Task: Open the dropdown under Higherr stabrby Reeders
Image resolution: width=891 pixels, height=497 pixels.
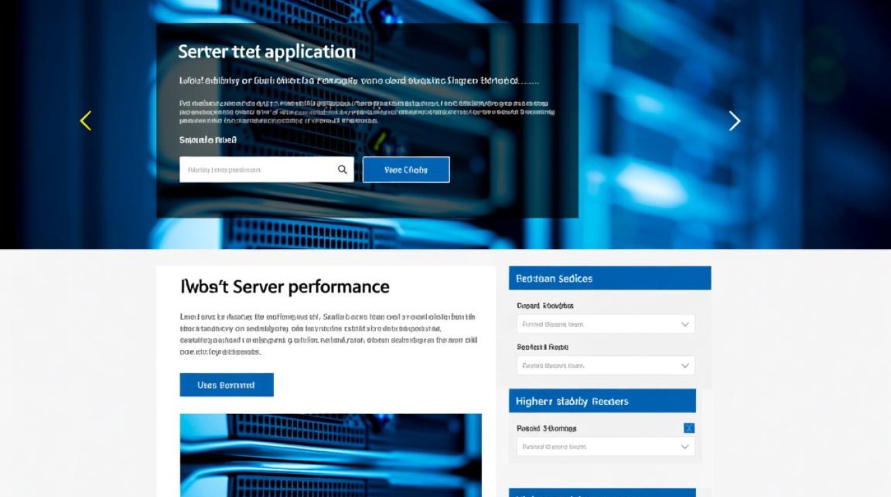Action: pyautogui.click(x=605, y=447)
